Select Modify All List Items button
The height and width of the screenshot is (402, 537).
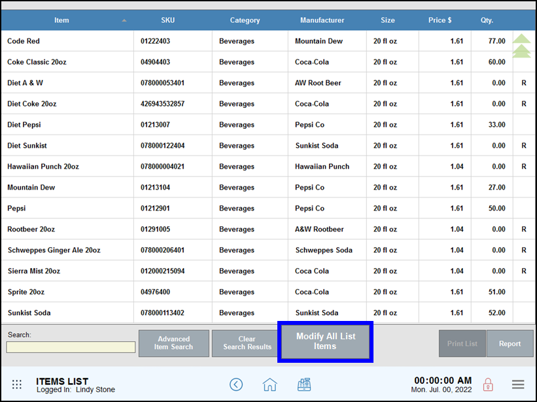point(325,341)
